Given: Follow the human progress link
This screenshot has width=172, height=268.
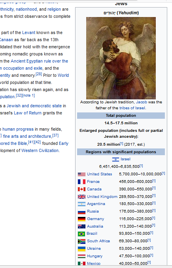Looking at the screenshot, I should click(x=18, y=129).
